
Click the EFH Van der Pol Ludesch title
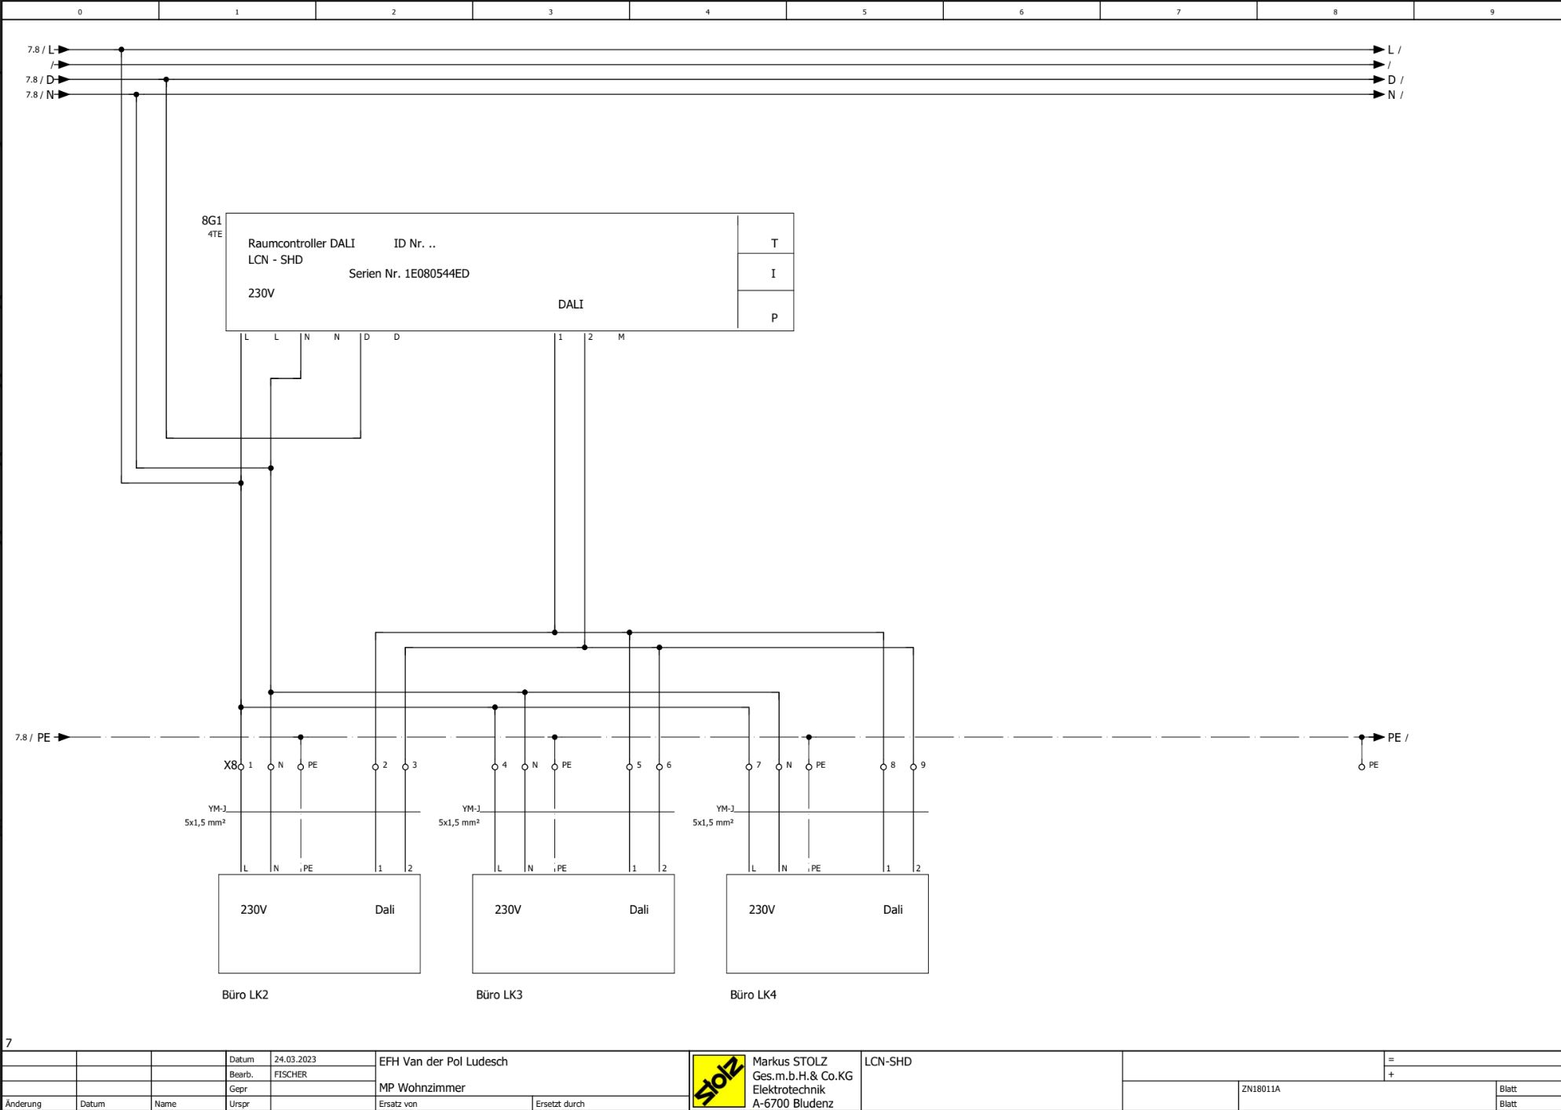pos(444,1061)
